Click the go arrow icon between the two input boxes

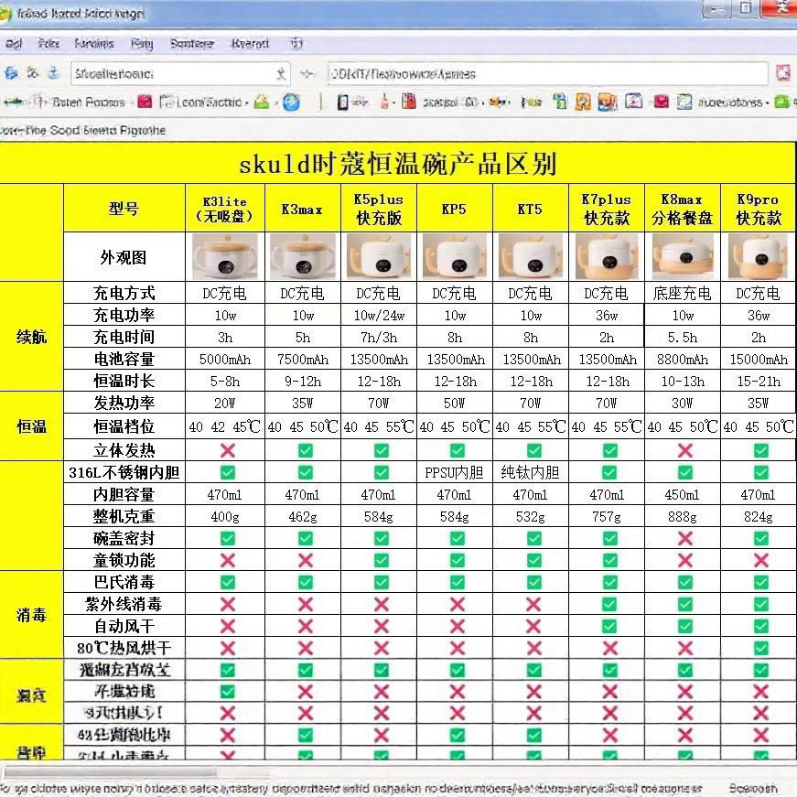307,74
